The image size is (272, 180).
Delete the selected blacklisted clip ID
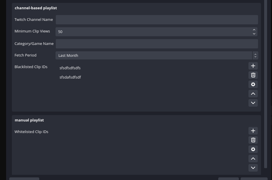coord(253,75)
